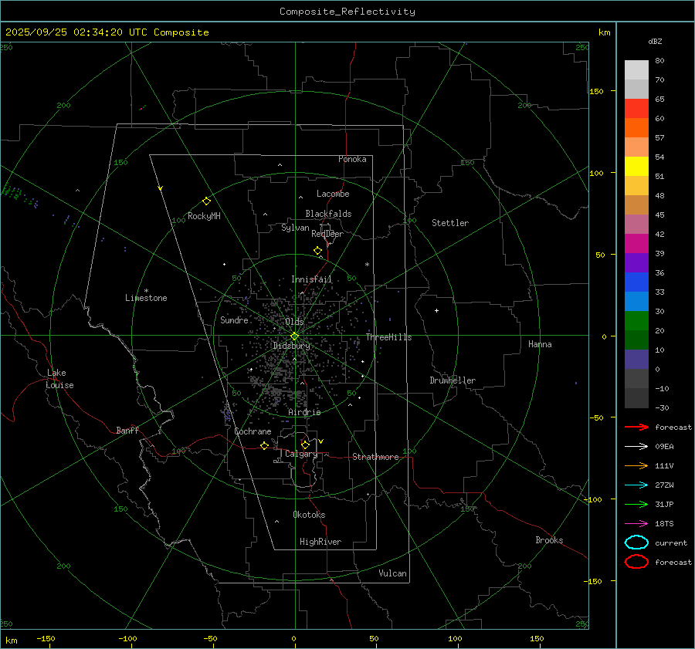Click the bright yellow dBZ color swatch
This screenshot has height=649, width=695.
coord(636,166)
